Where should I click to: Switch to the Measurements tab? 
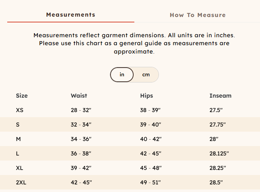point(71,15)
